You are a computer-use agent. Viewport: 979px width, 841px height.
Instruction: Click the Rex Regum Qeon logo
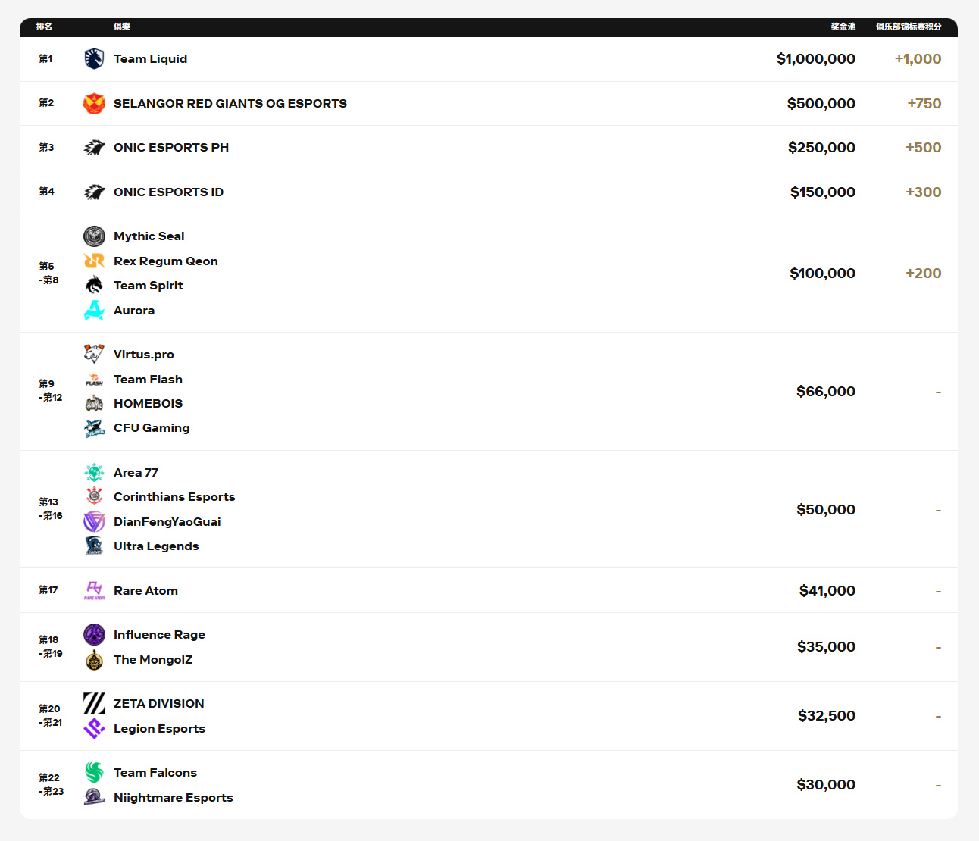(94, 261)
